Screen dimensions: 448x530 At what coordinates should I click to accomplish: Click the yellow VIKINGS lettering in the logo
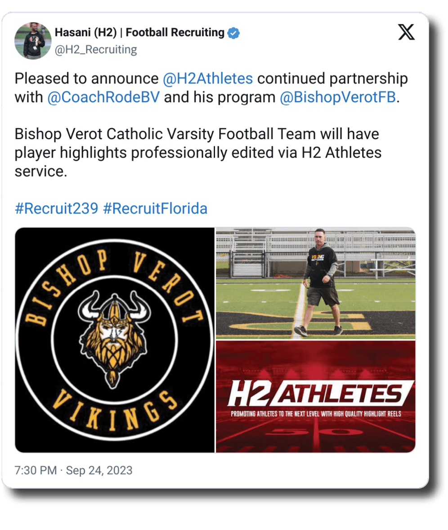pos(114,412)
